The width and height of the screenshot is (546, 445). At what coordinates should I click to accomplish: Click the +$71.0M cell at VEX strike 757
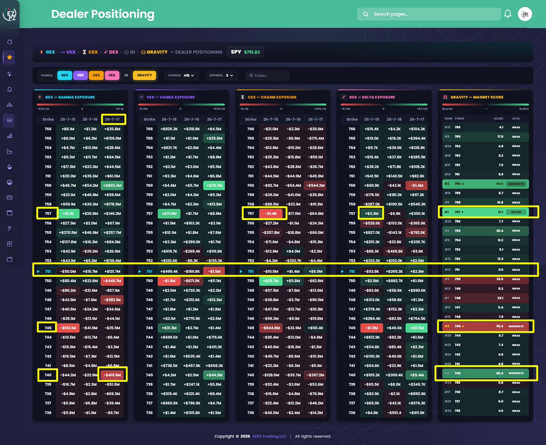pos(169,214)
